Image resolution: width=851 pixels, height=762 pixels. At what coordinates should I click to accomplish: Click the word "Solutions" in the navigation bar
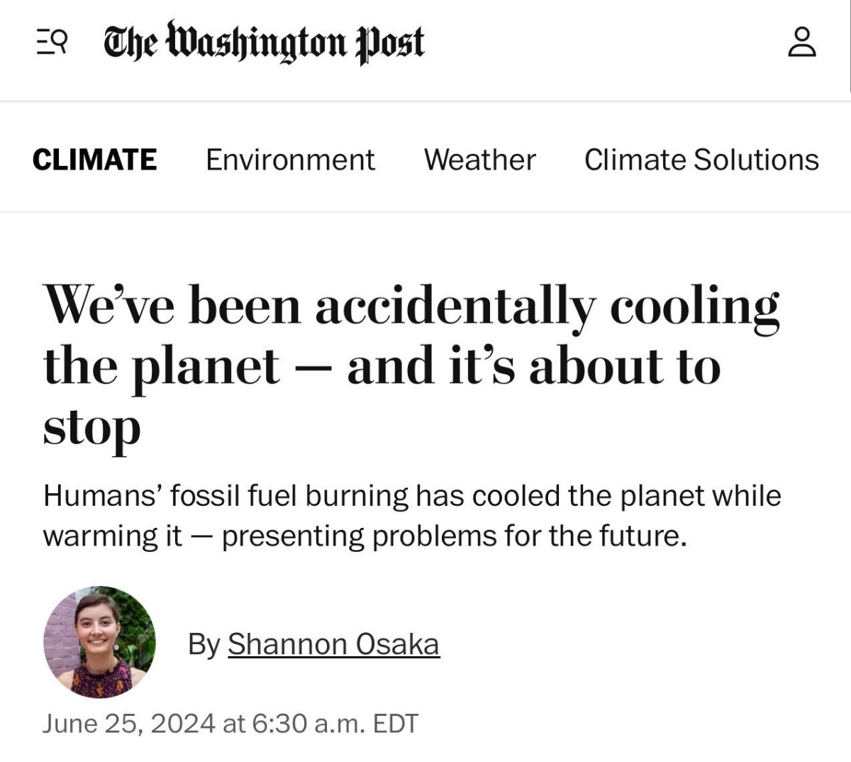click(x=756, y=160)
